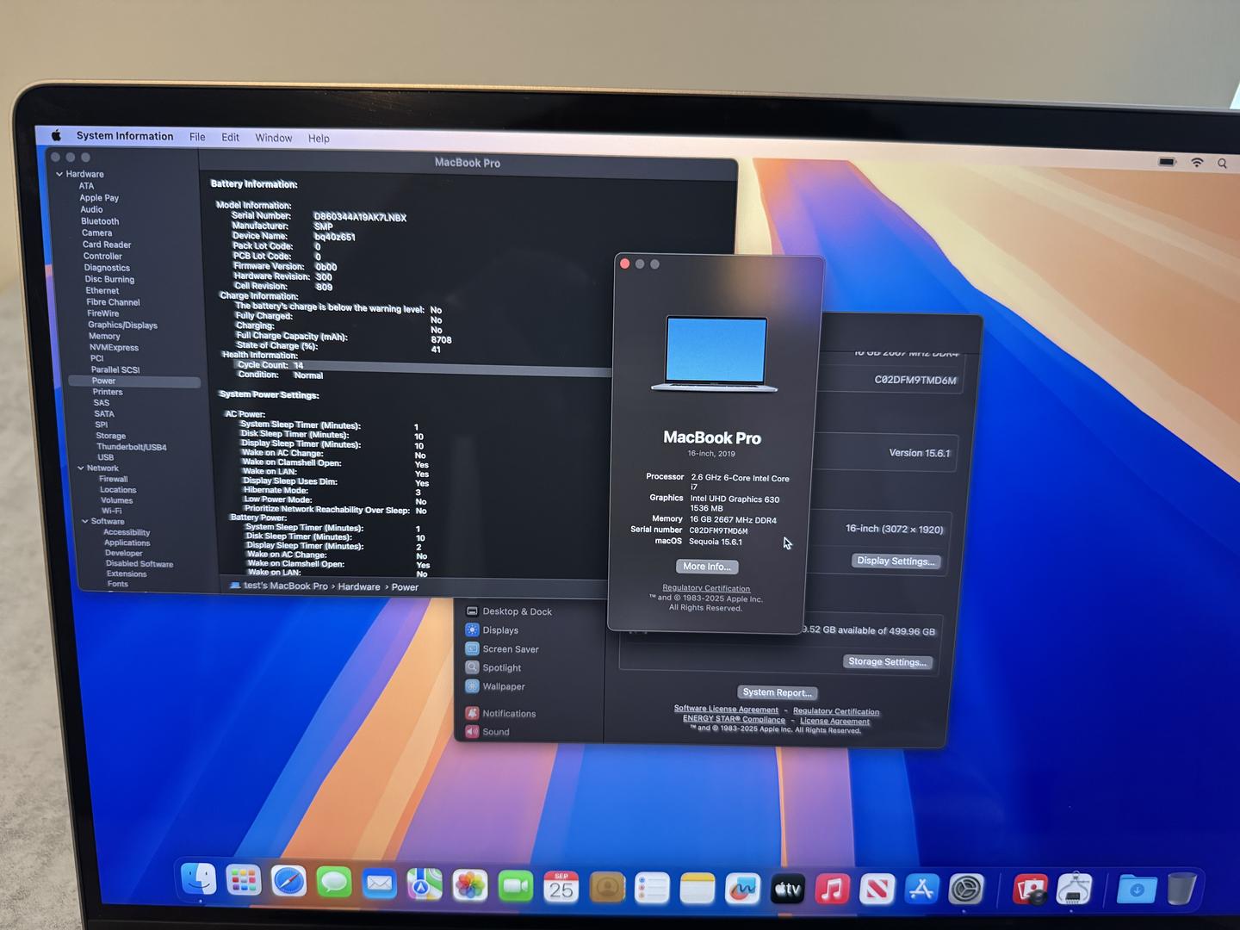The image size is (1240, 930).
Task: Click Storage Settings… button
Action: [887, 661]
